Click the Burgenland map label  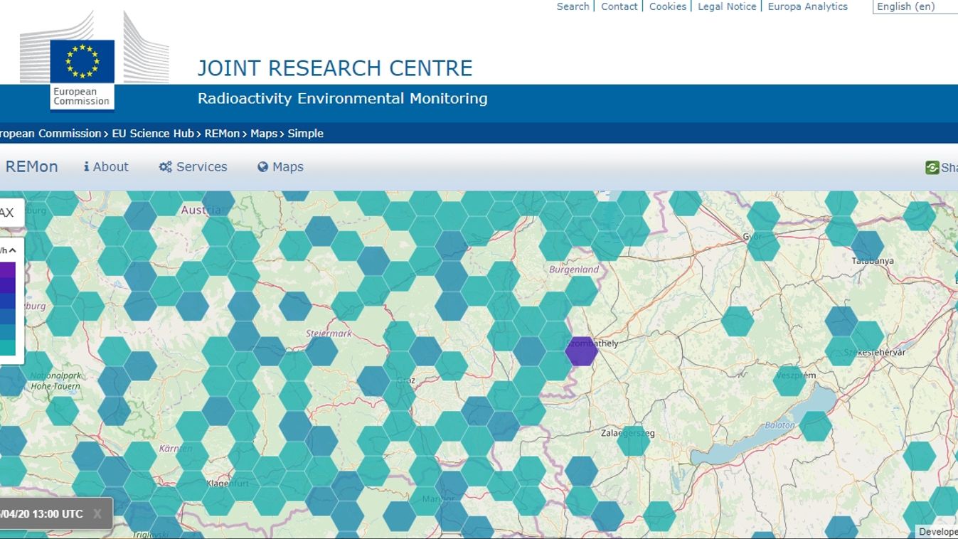pos(574,269)
